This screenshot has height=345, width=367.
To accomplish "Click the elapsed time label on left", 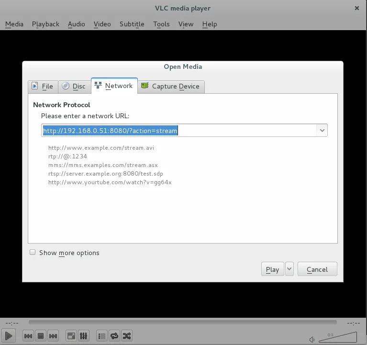I will [x=12, y=323].
